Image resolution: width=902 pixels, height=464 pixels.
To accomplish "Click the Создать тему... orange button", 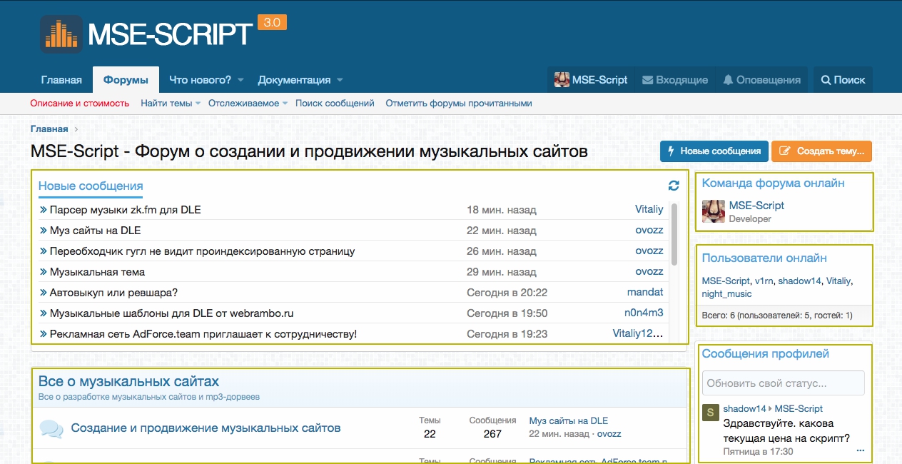I will pyautogui.click(x=821, y=151).
